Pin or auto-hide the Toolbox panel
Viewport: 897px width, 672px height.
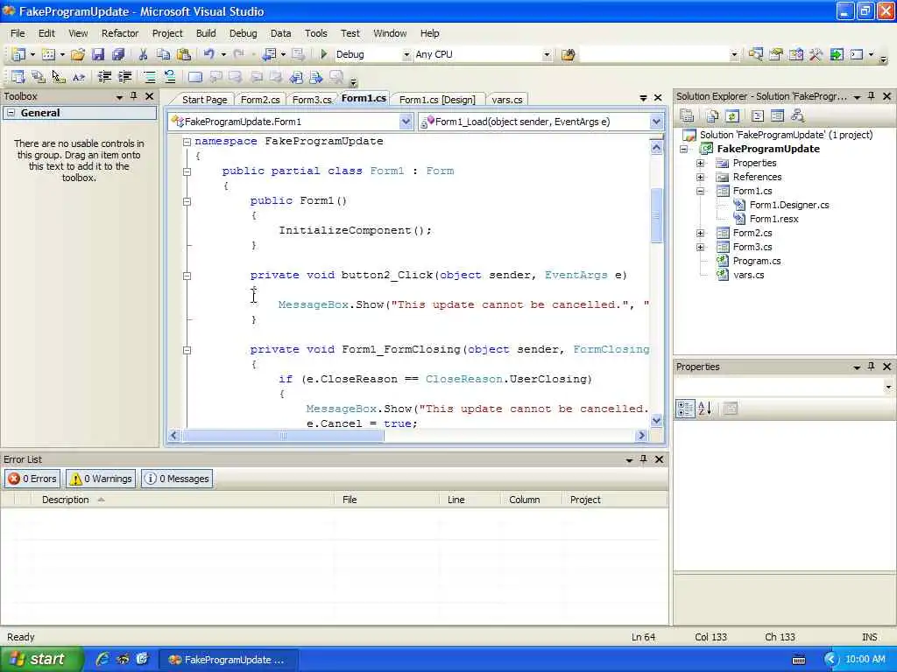pos(133,96)
